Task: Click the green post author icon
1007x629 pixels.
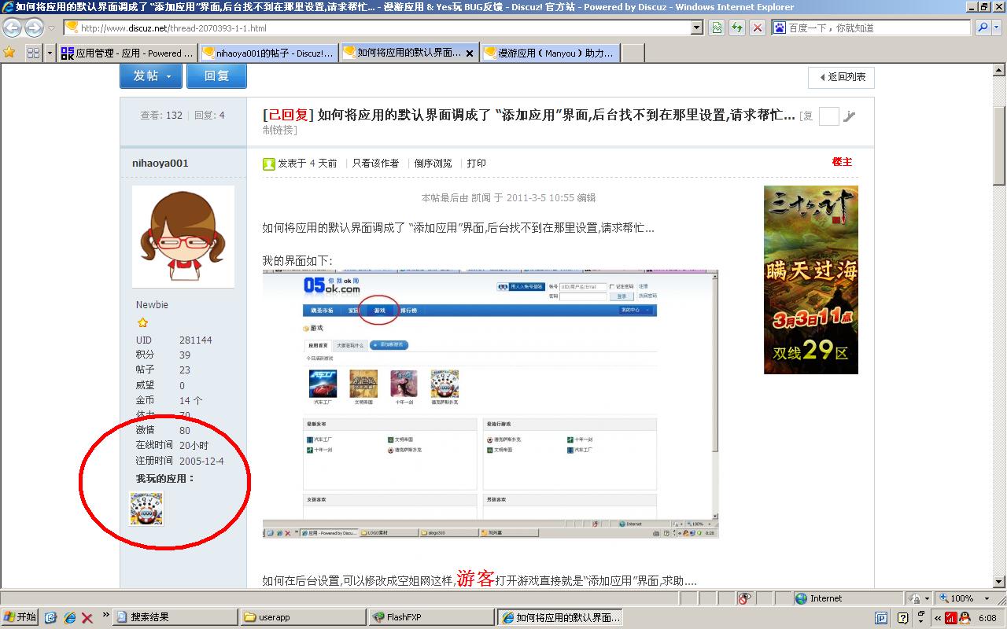Action: 269,164
